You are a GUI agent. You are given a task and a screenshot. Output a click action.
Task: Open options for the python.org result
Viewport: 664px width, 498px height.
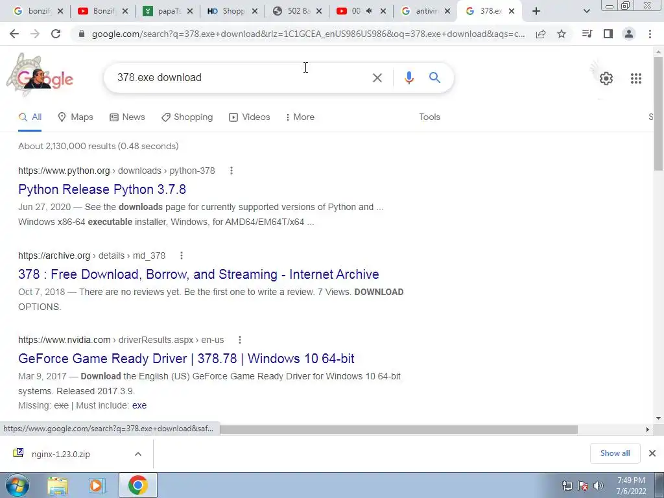(x=231, y=171)
